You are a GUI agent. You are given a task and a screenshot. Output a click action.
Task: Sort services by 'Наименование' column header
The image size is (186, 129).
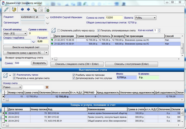107,109
